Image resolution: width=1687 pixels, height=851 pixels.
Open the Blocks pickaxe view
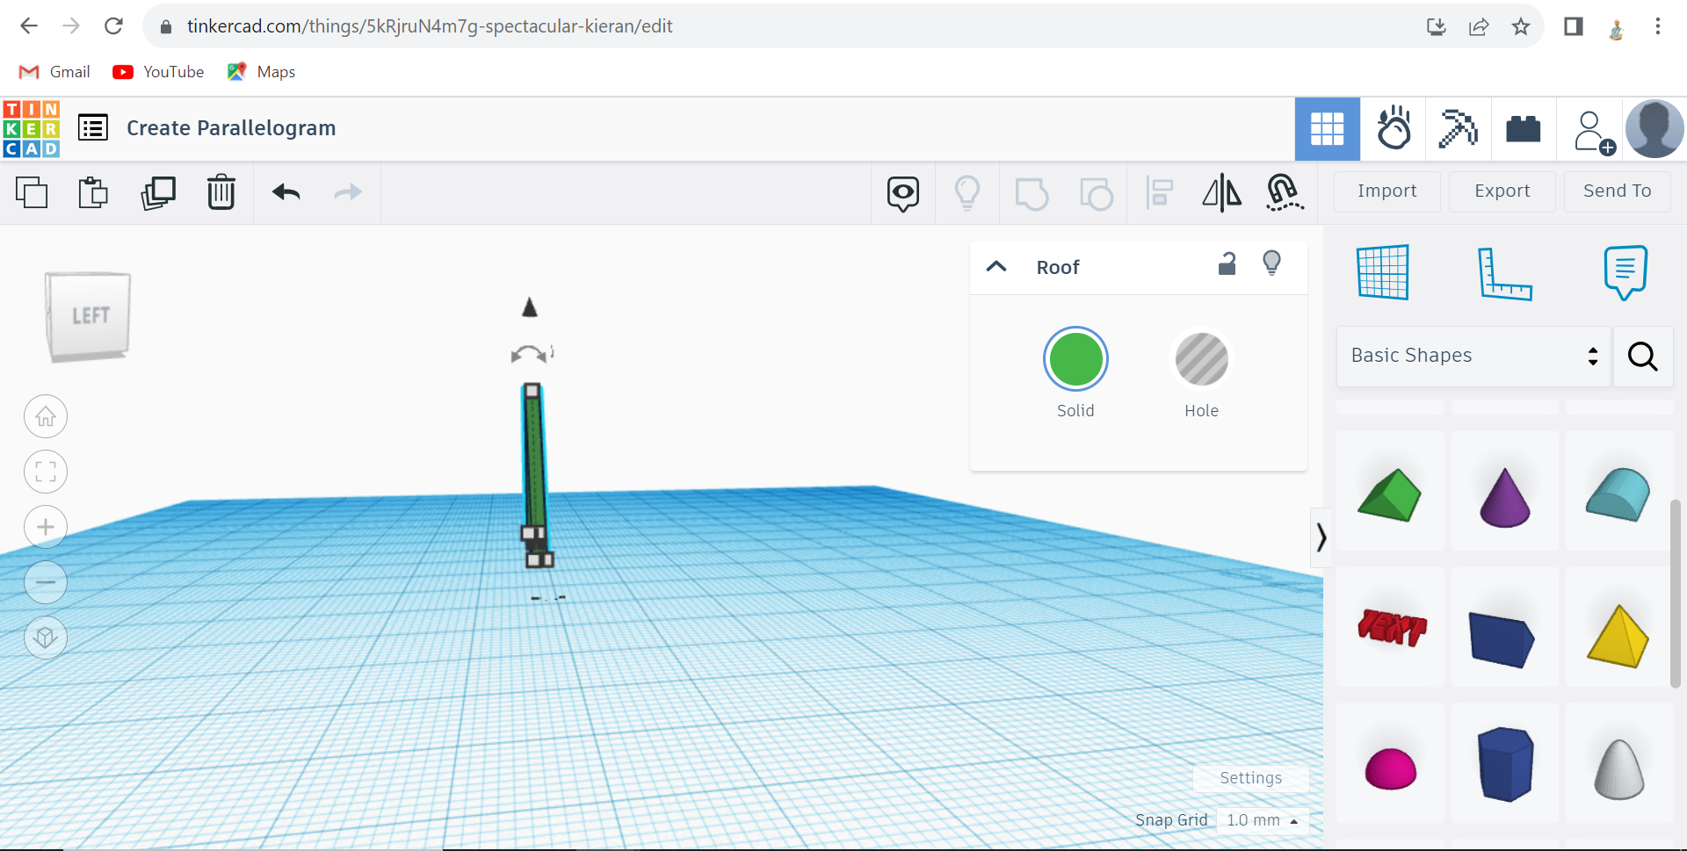[x=1459, y=129]
